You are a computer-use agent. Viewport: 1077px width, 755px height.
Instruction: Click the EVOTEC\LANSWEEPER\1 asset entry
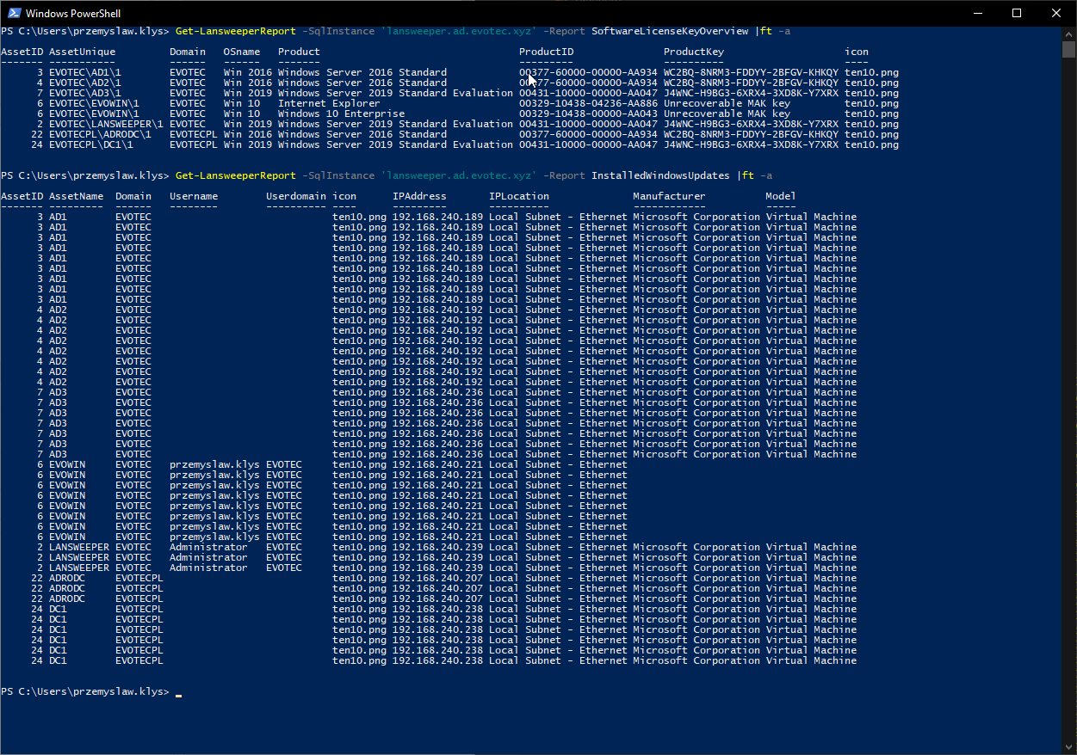(x=106, y=124)
